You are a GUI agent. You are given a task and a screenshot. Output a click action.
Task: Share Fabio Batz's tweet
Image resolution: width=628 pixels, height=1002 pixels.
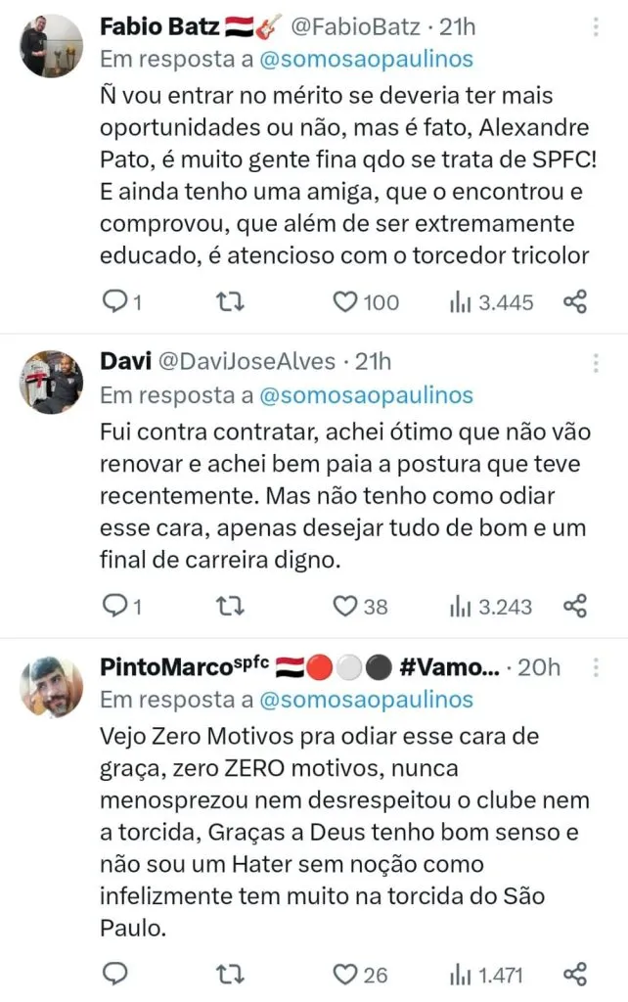pyautogui.click(x=575, y=302)
